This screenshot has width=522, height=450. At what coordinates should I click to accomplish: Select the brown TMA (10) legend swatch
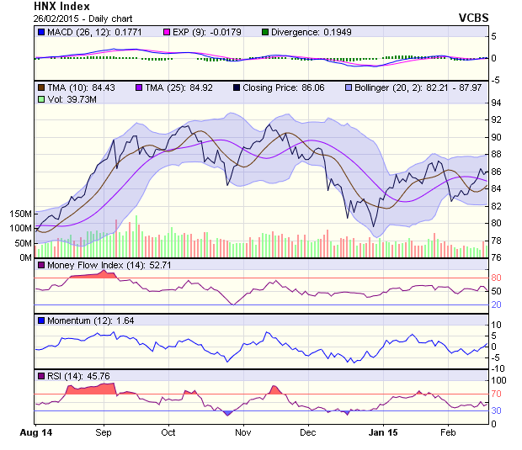[41, 87]
